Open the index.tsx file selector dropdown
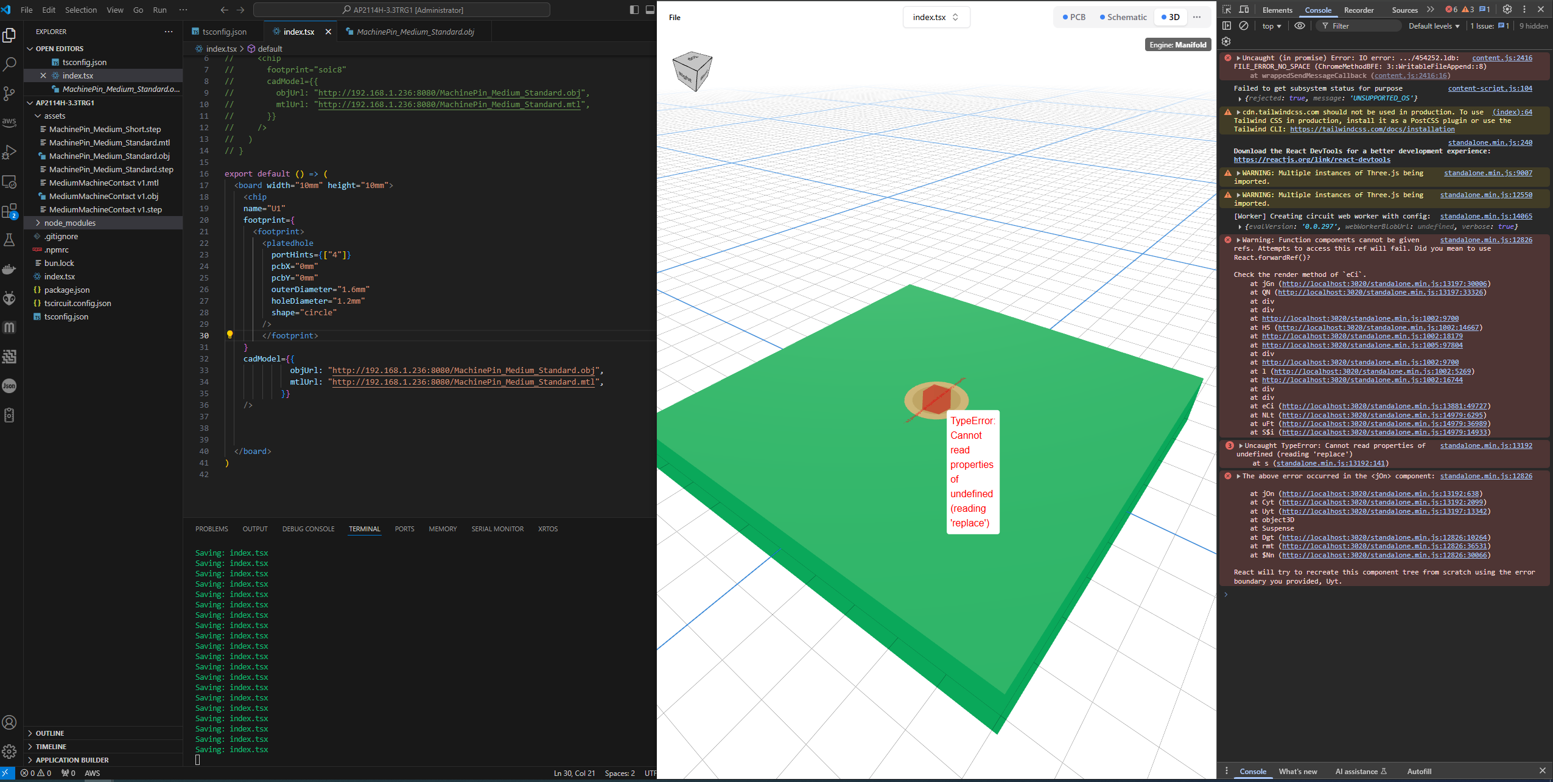1553x782 pixels. 936,17
